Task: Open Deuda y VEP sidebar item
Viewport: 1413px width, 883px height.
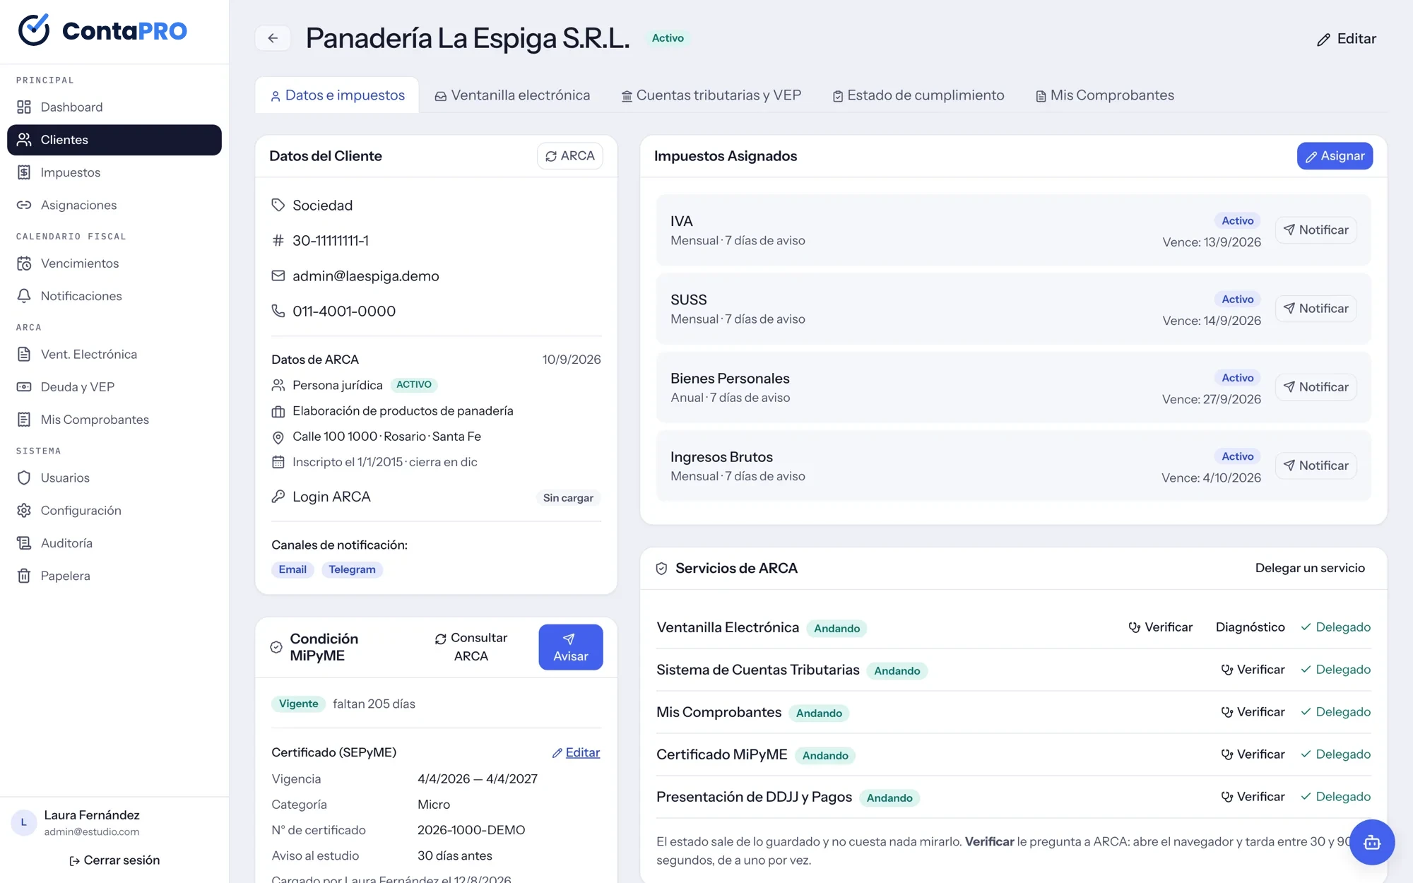Action: (x=114, y=387)
